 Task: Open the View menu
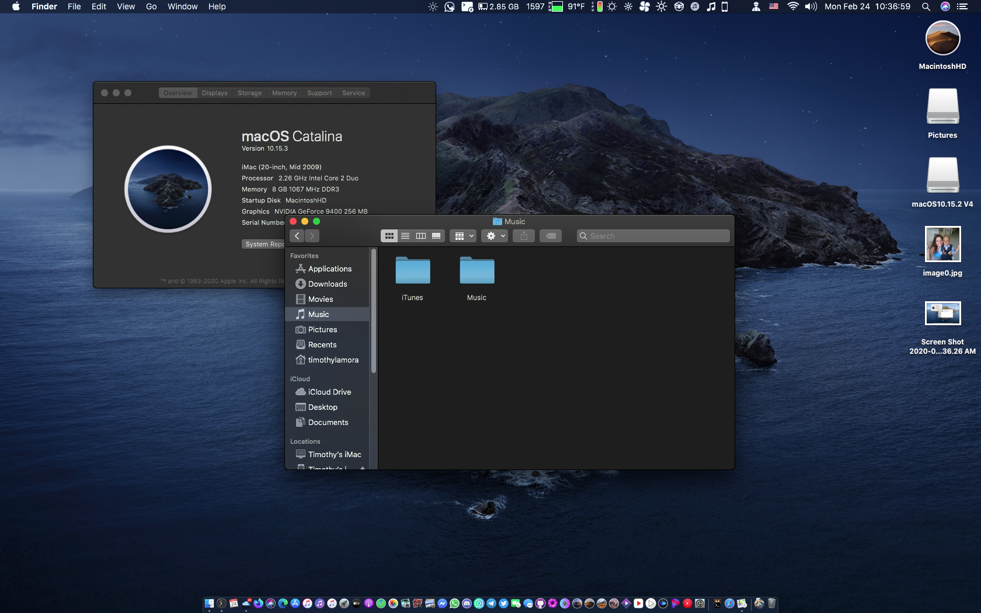[126, 6]
